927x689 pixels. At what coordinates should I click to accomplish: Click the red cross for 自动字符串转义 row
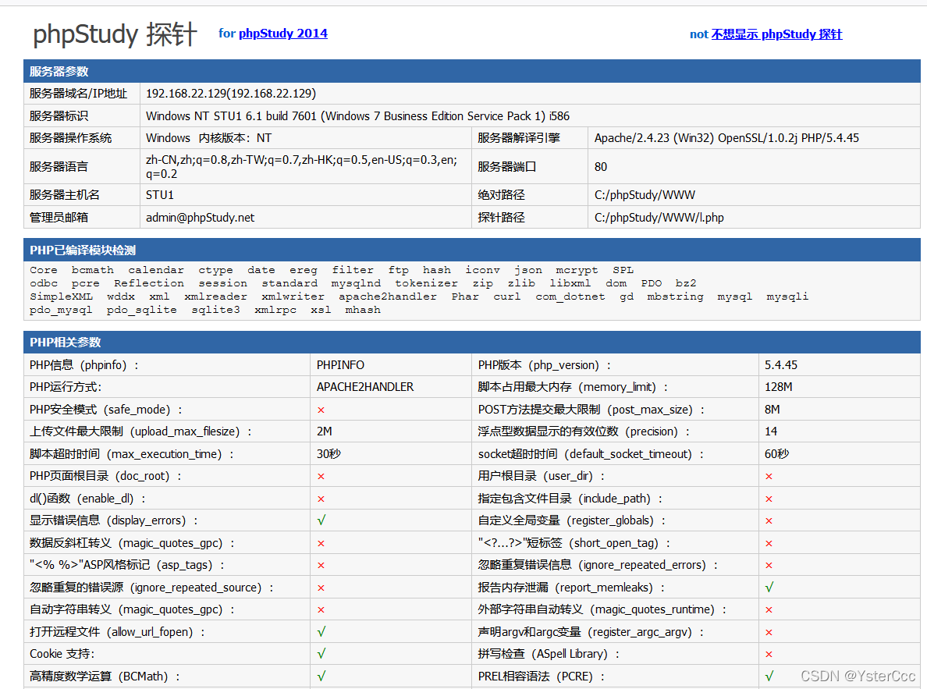[x=321, y=609]
